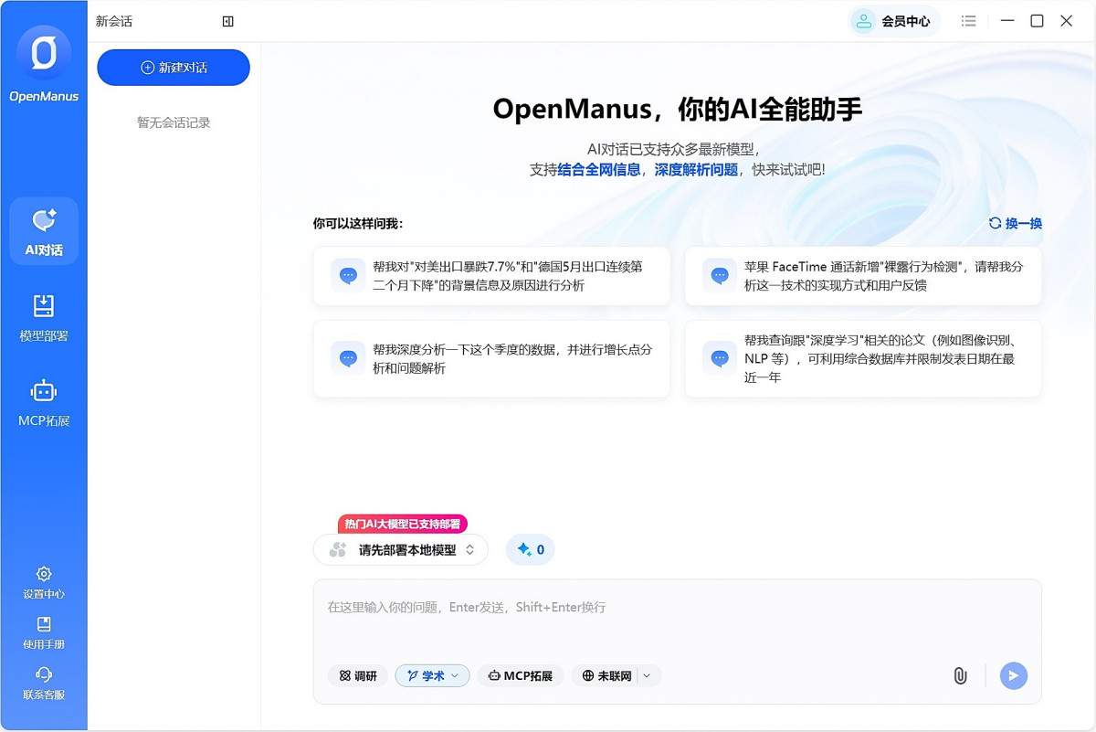Expand the 请先部署本地模型 model selector
The width and height of the screenshot is (1096, 732).
401,549
